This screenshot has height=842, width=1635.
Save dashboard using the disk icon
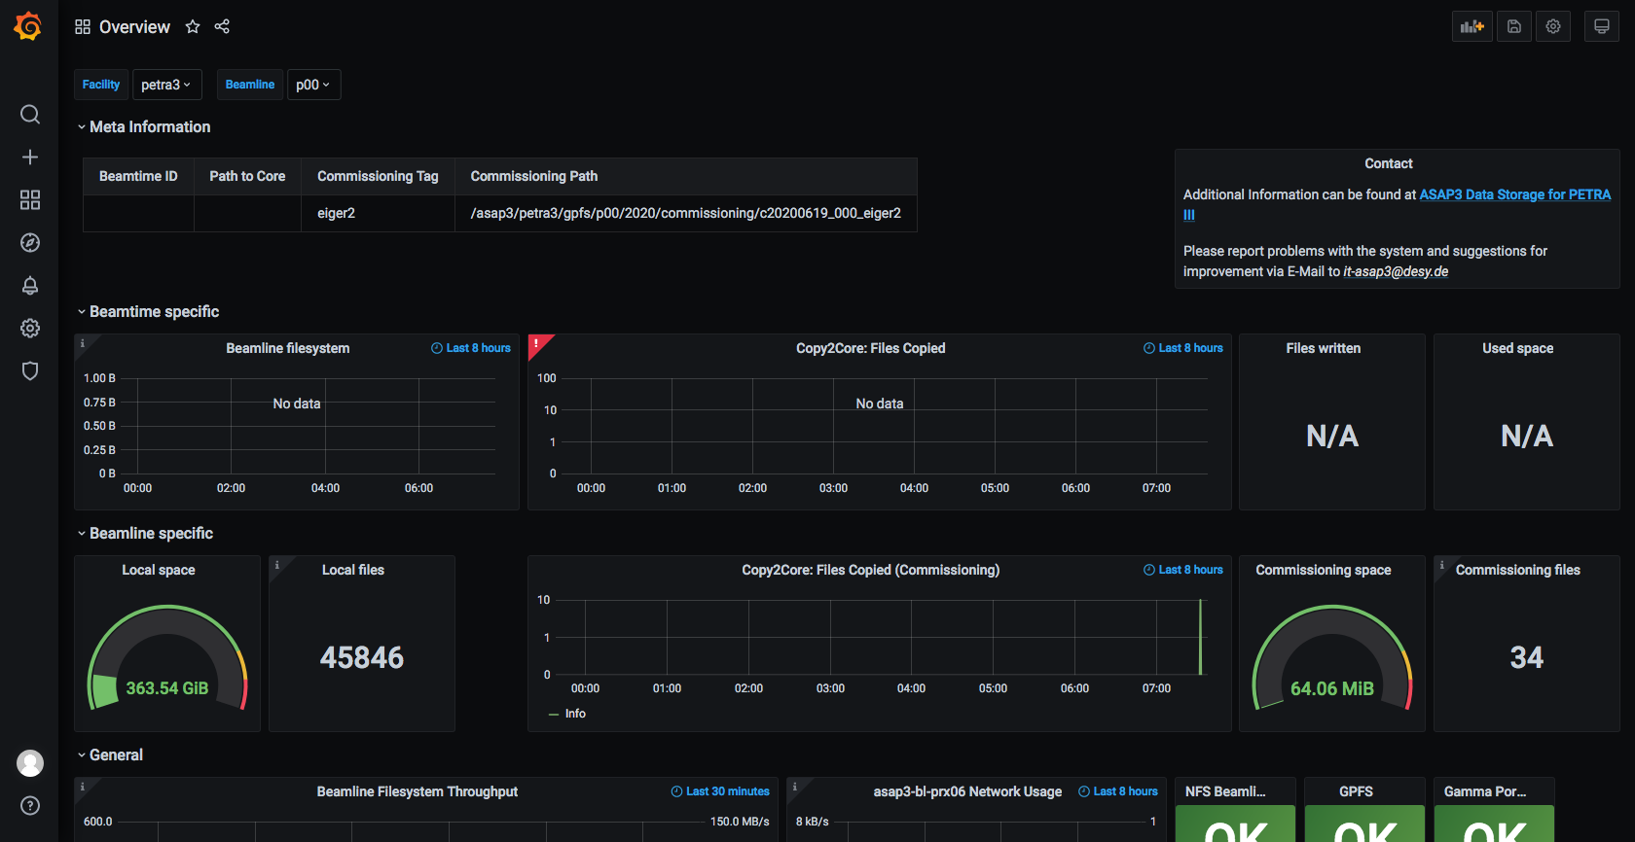pyautogui.click(x=1513, y=27)
